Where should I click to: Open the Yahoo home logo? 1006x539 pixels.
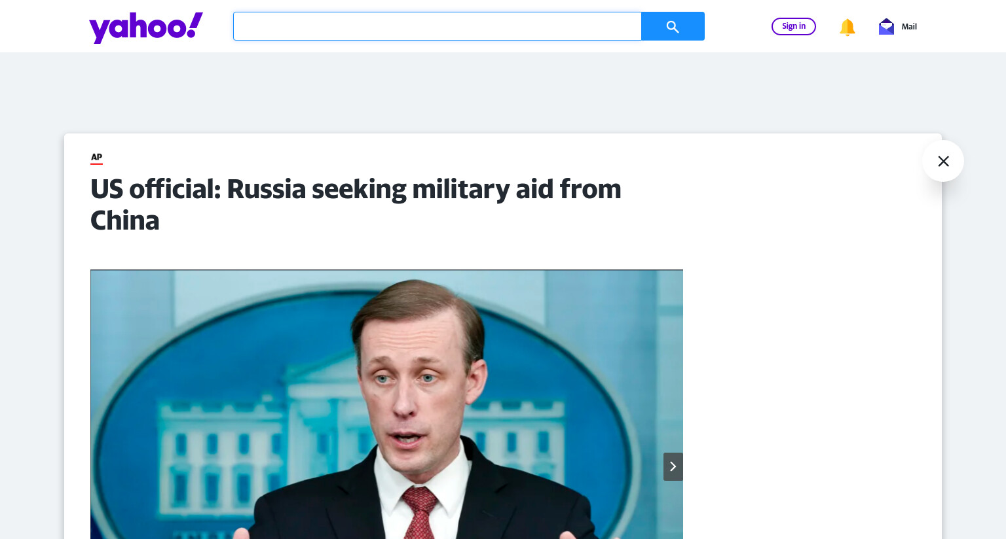[146, 27]
